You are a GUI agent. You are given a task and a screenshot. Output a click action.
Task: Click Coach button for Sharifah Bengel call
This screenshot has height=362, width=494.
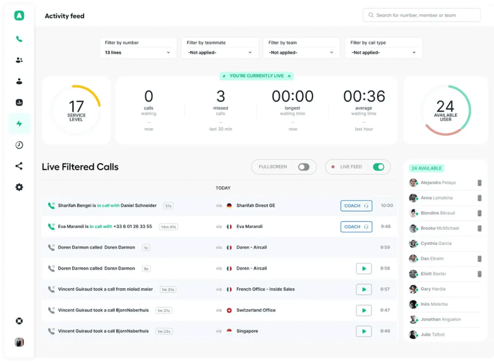tap(356, 206)
